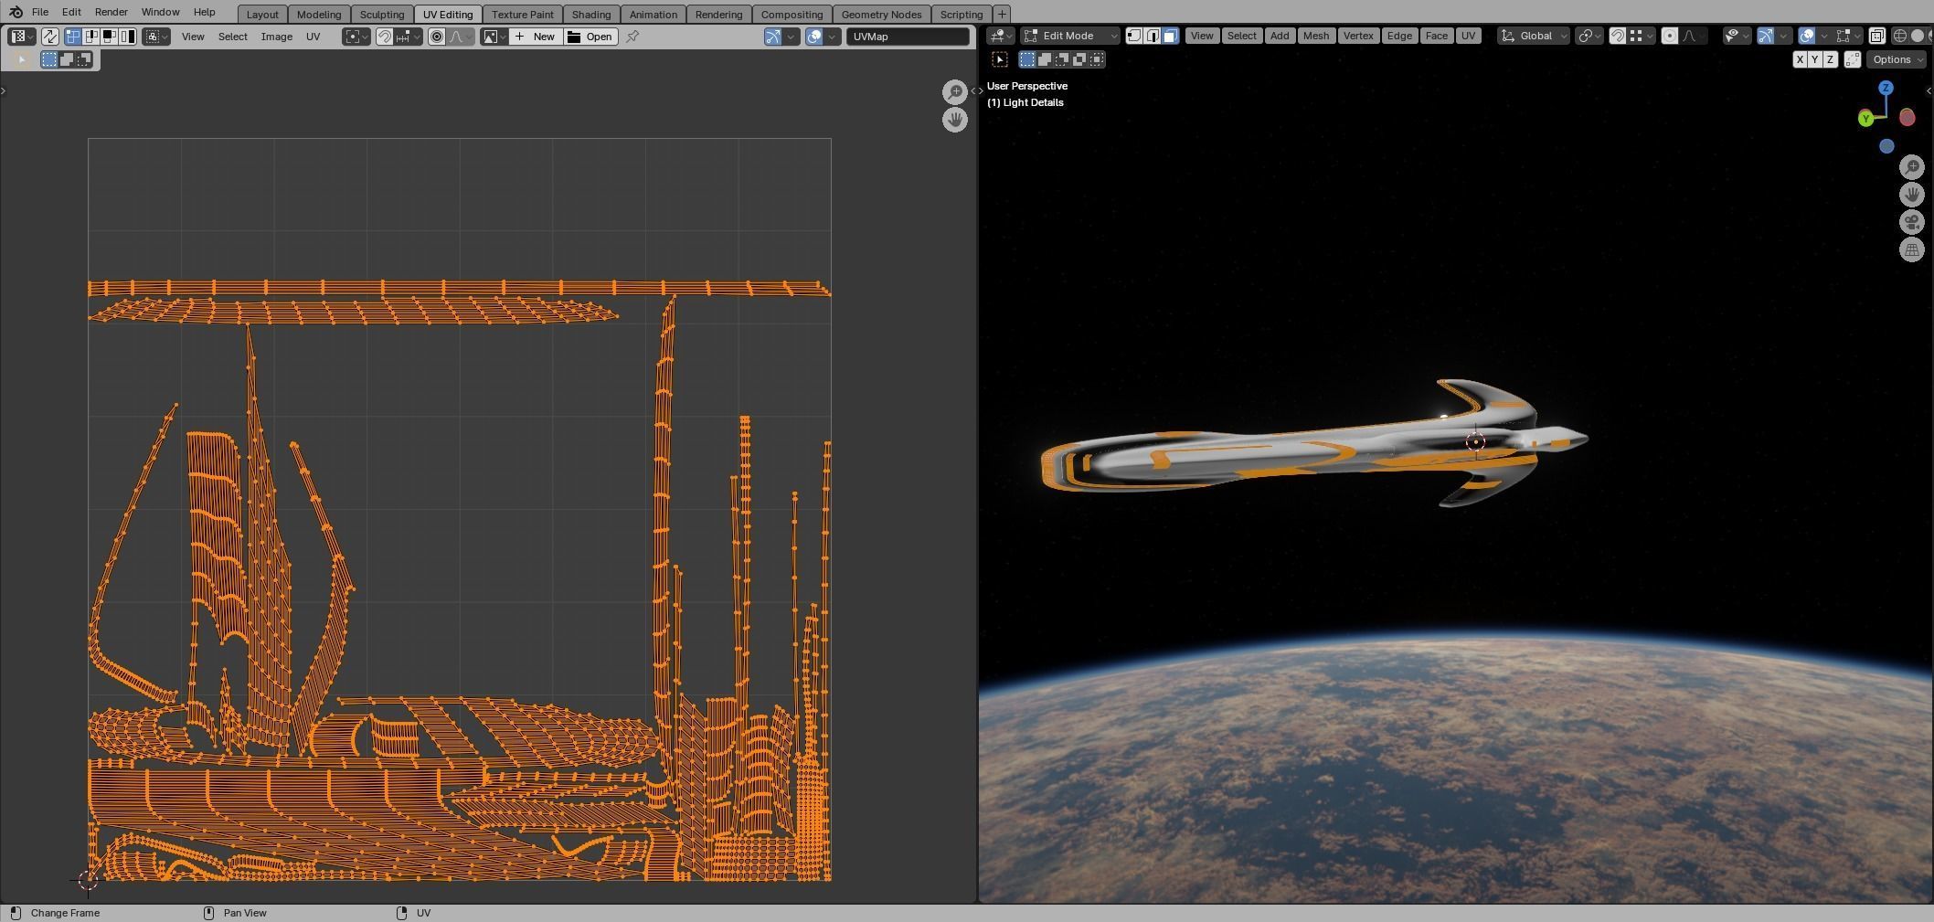1934x922 pixels.
Task: Toggle camera view icon
Action: (x=1912, y=222)
